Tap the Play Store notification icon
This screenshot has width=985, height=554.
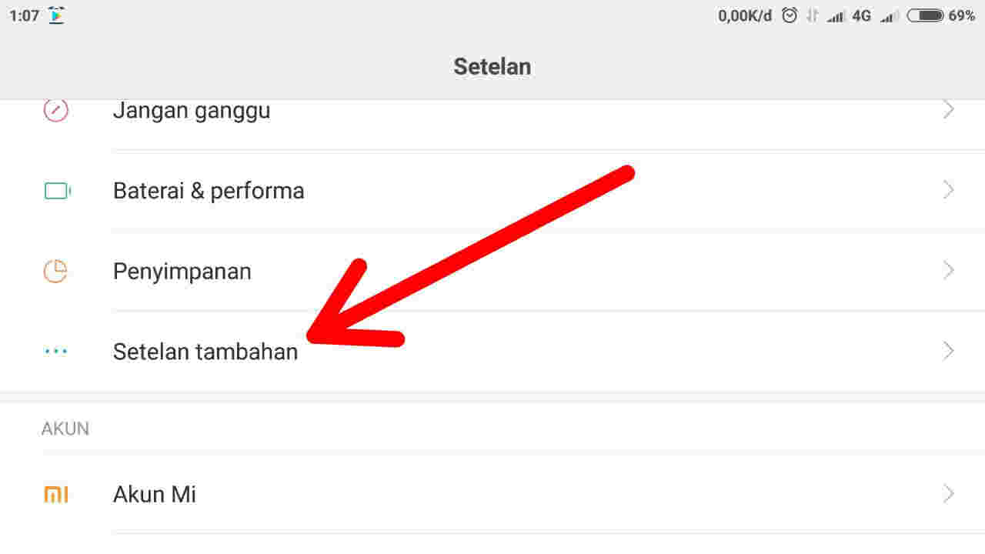[x=56, y=15]
